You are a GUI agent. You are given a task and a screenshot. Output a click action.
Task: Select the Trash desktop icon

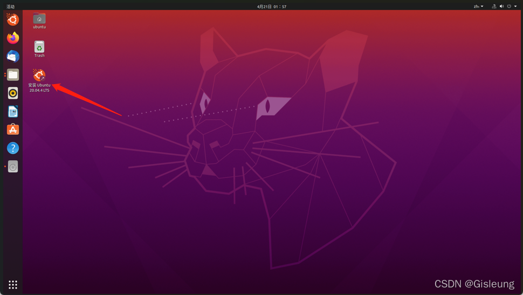coord(39,49)
